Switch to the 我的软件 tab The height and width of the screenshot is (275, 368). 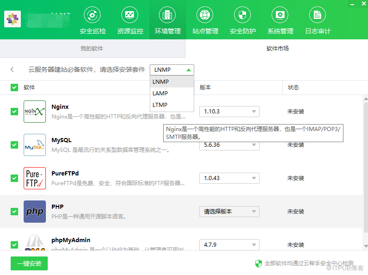tap(92, 49)
